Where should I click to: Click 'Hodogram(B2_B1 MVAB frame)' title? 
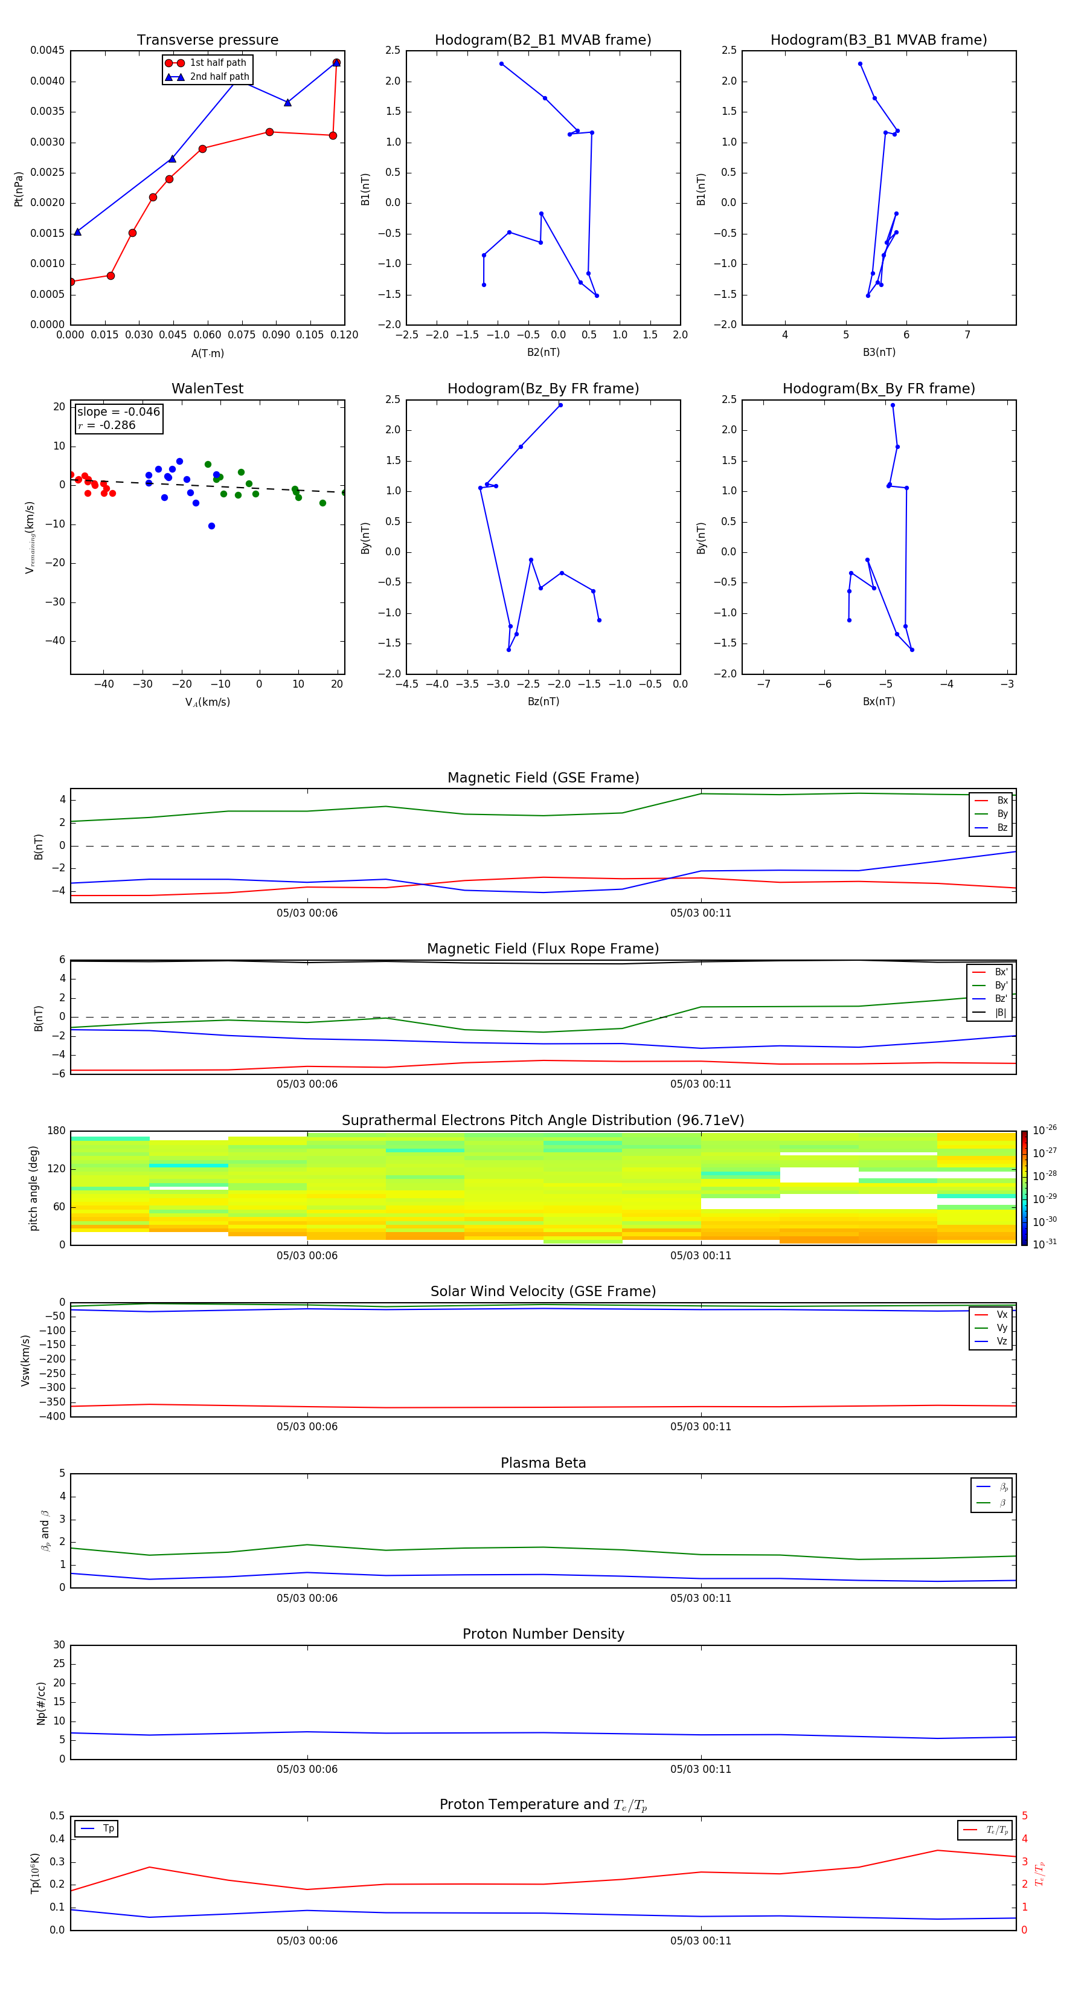[x=543, y=40]
